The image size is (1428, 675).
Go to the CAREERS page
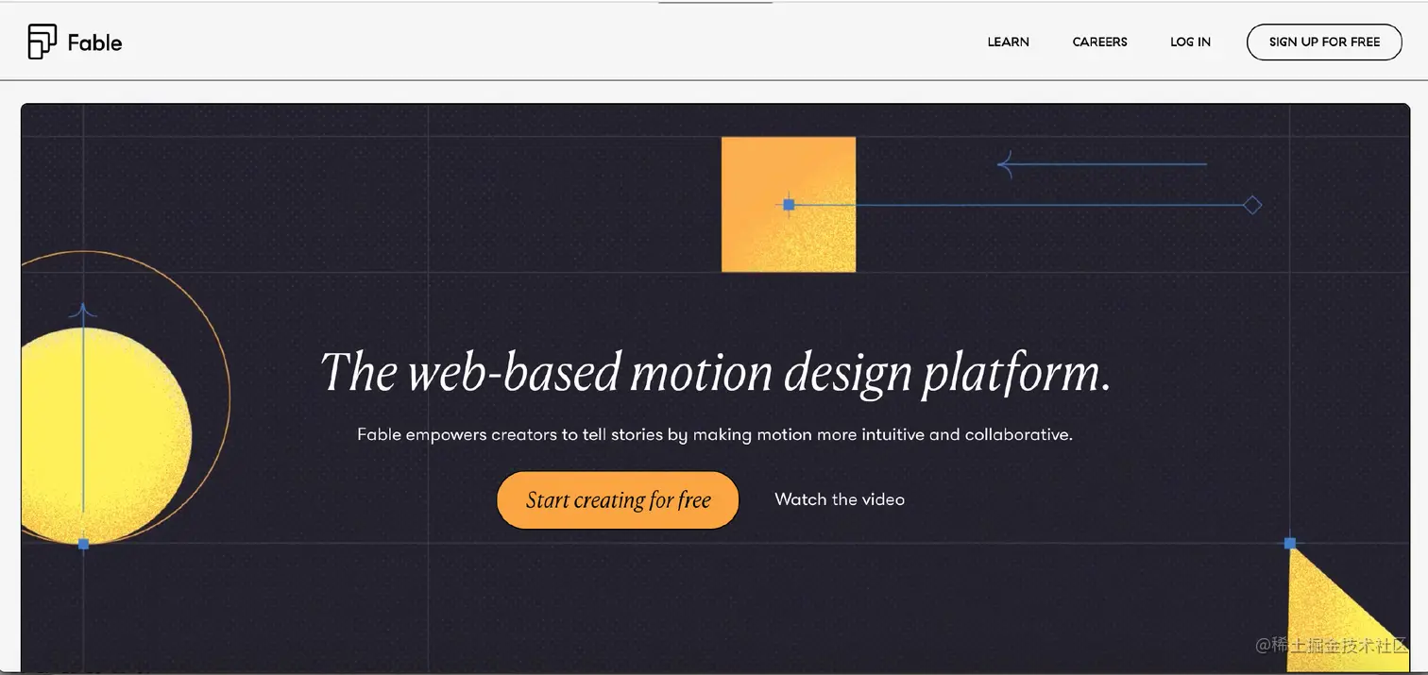click(1099, 42)
